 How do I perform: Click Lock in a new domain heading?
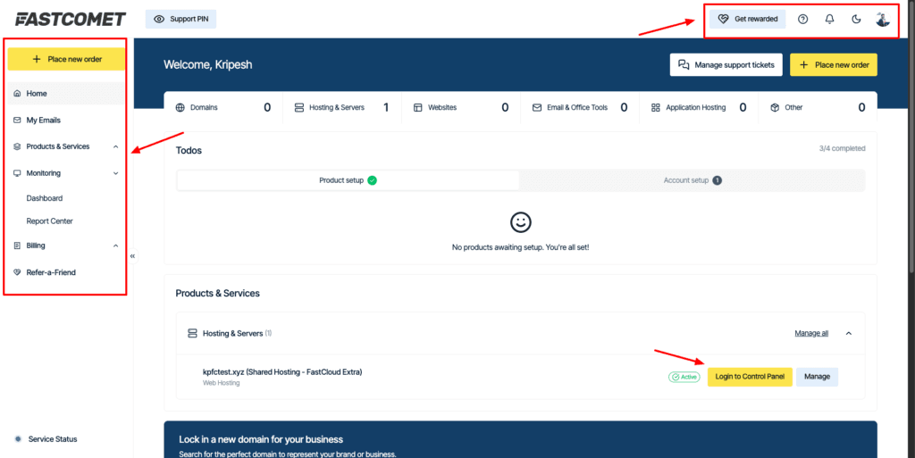261,439
